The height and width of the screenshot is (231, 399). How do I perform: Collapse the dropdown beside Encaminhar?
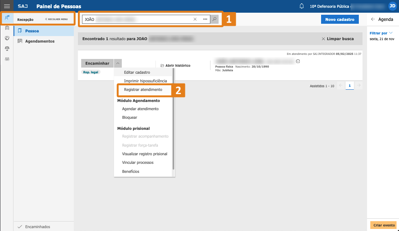coord(118,63)
